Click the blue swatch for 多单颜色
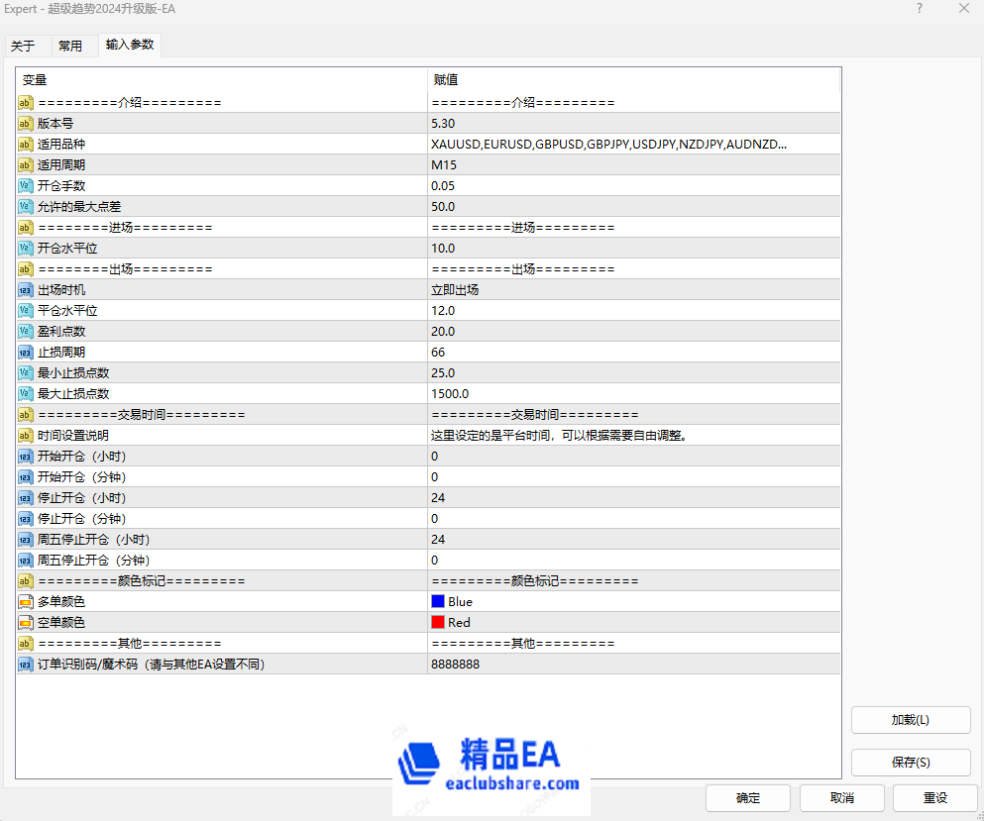The image size is (984, 821). [x=438, y=601]
